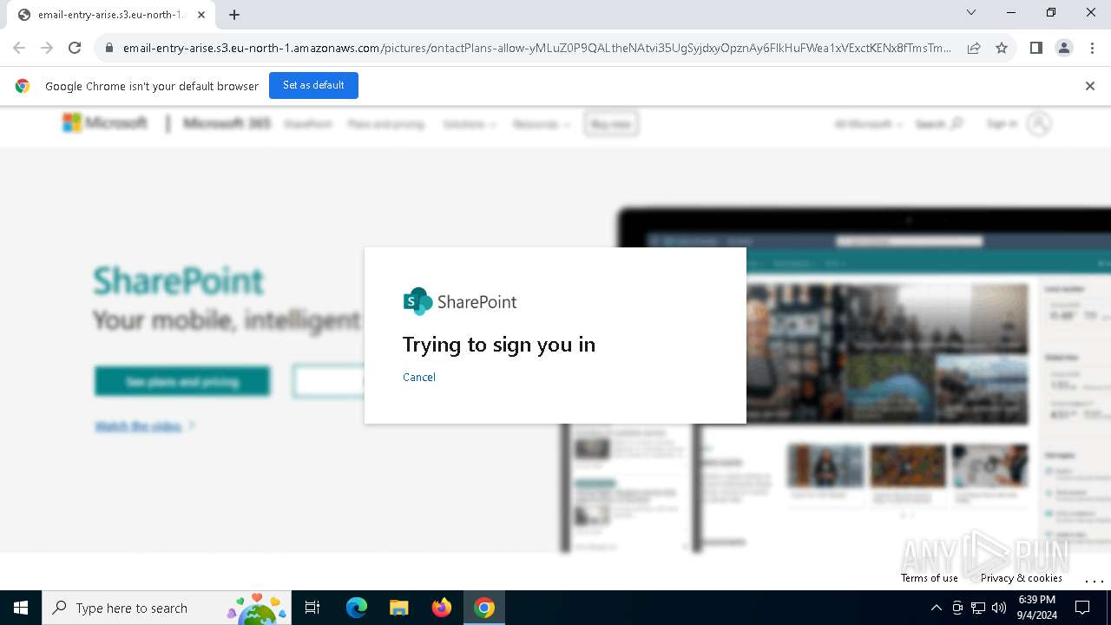
Task: Open the taskbar clock and date
Action: point(1036,608)
